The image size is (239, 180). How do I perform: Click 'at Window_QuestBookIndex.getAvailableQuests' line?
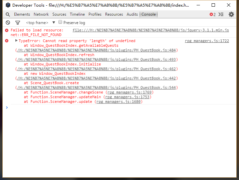click(x=71, y=45)
